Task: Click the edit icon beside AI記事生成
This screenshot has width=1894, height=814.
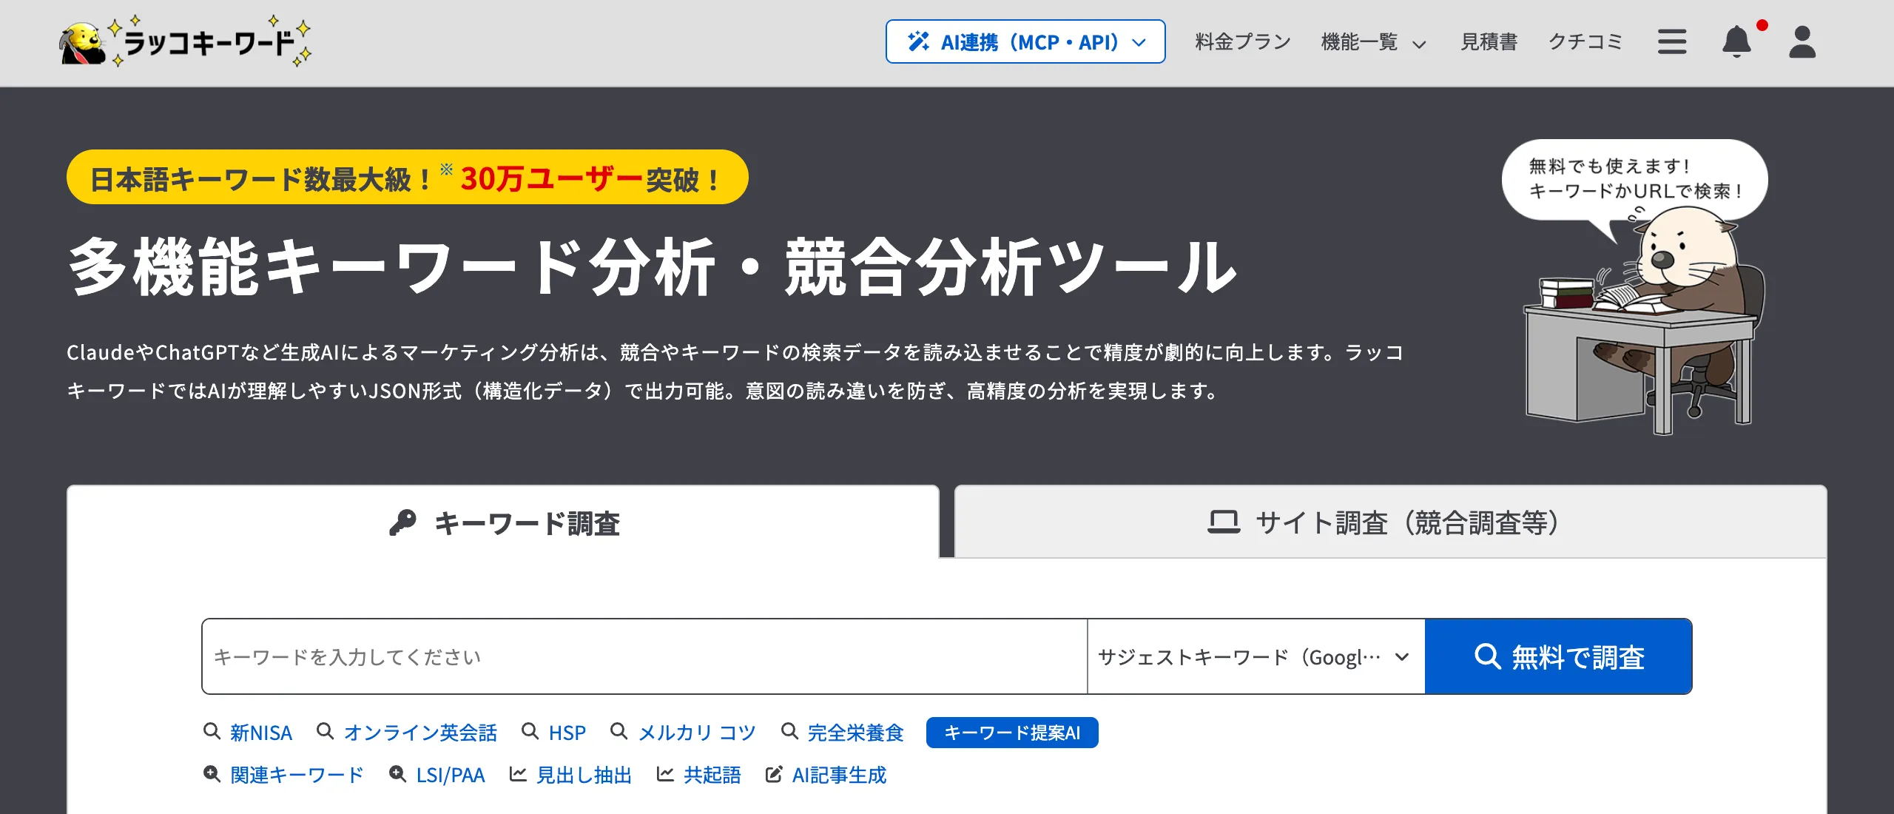Action: coord(774,774)
